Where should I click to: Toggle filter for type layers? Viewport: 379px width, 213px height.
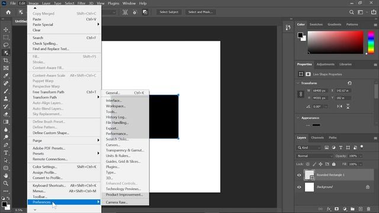(x=341, y=147)
